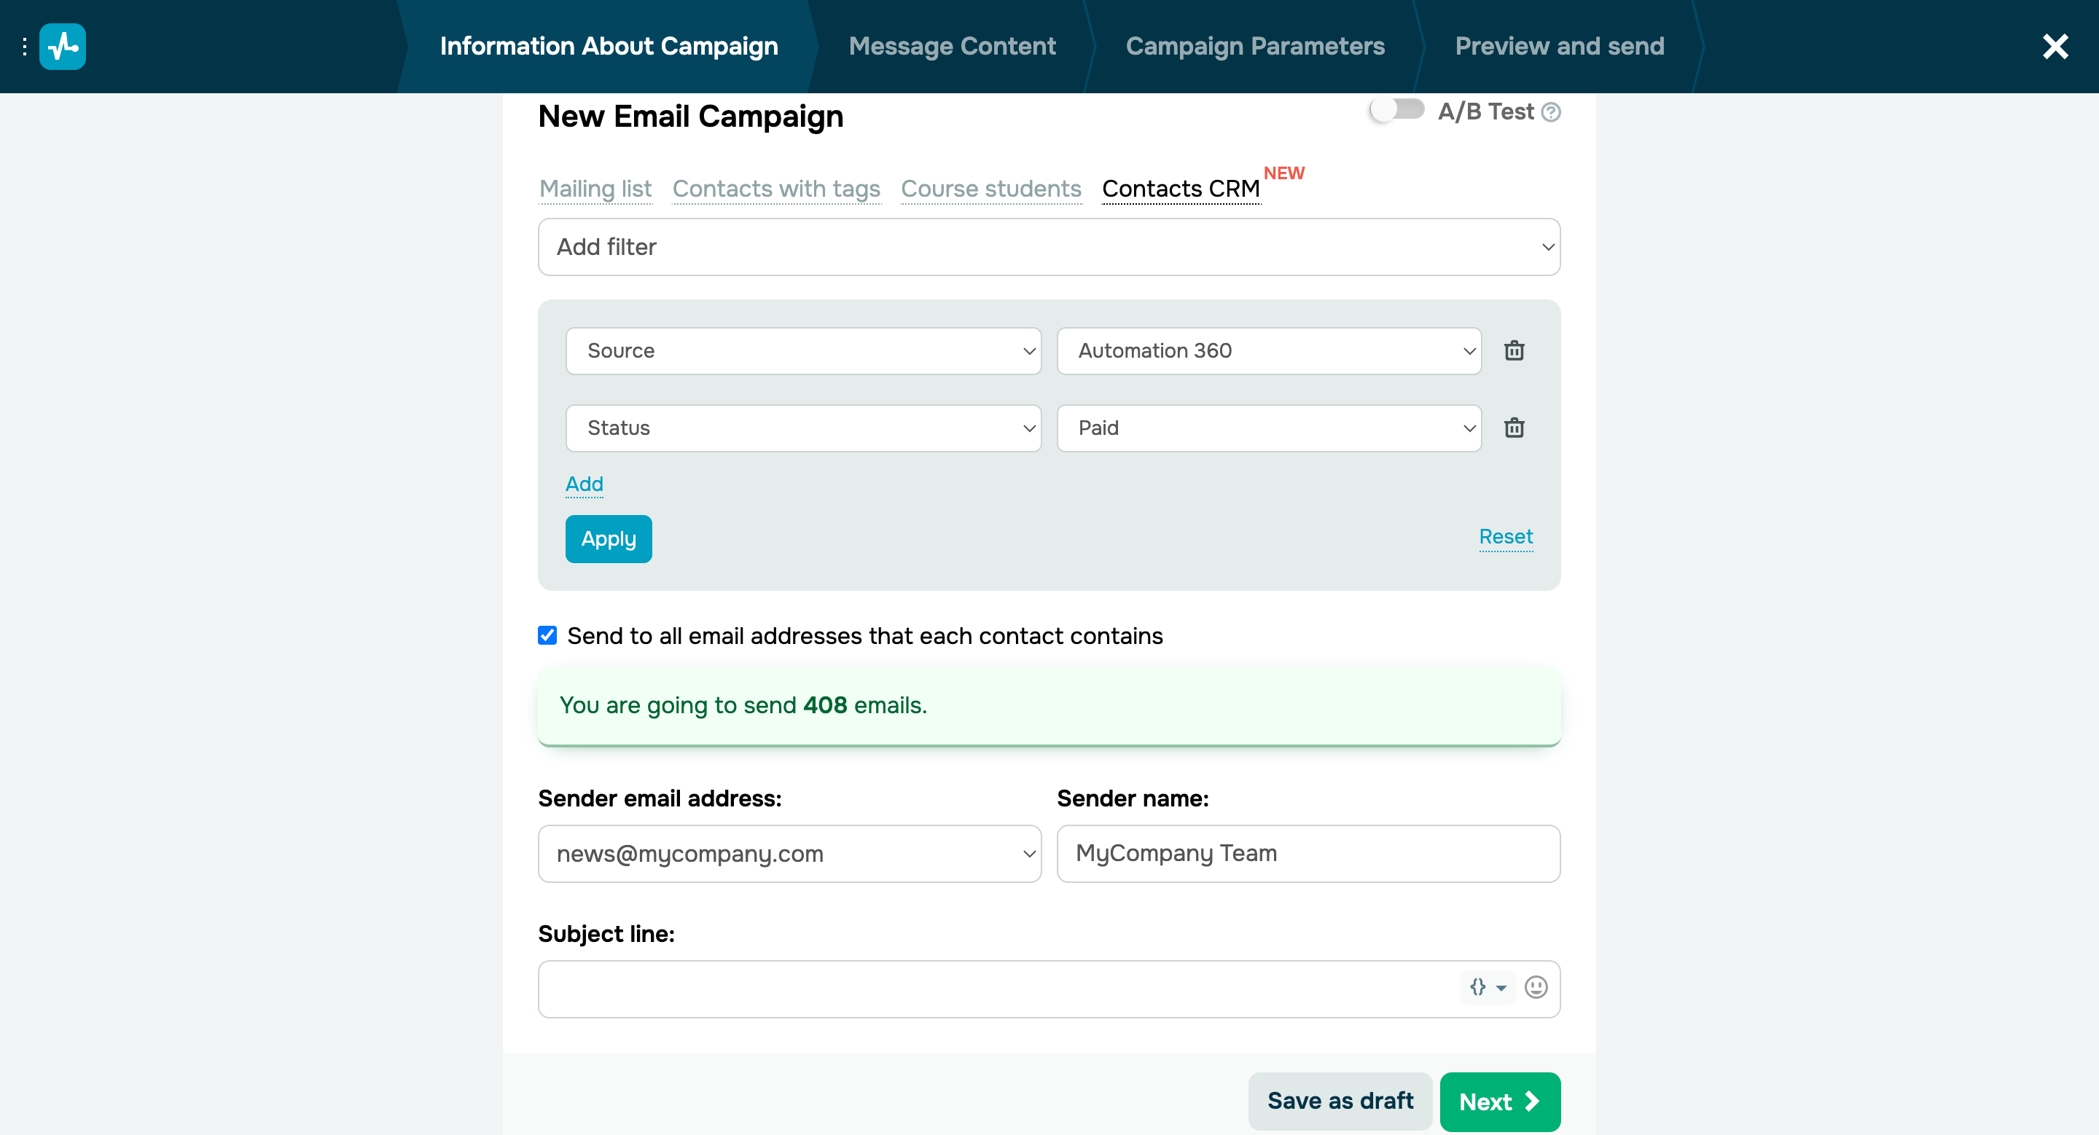Change sender email address via its dropdown
The width and height of the screenshot is (2099, 1135).
coord(789,853)
